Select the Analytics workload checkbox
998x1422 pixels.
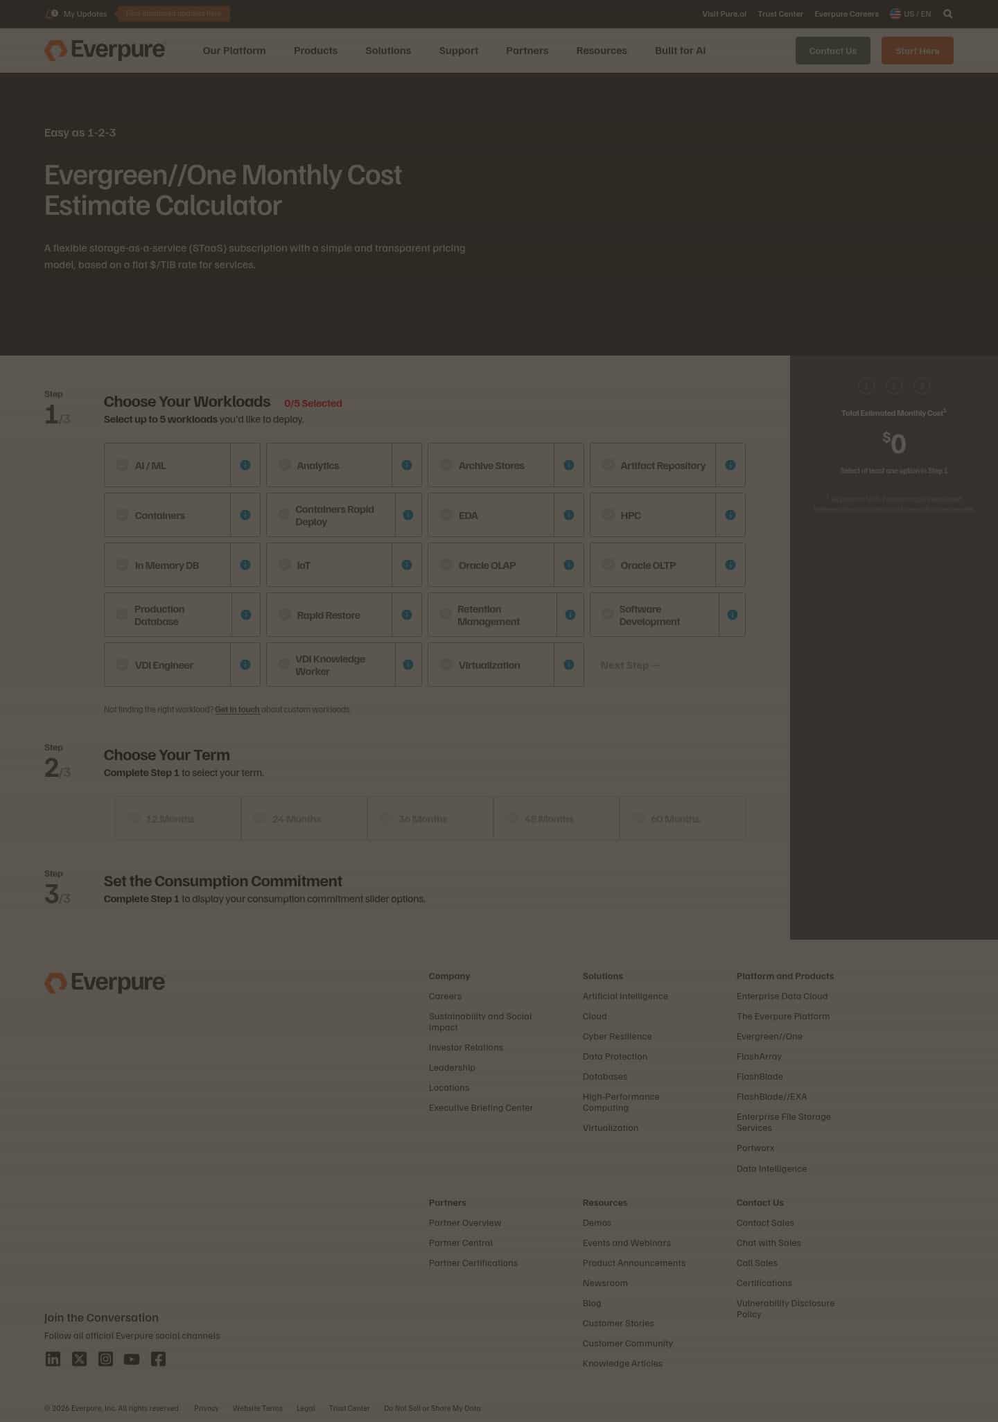point(284,465)
